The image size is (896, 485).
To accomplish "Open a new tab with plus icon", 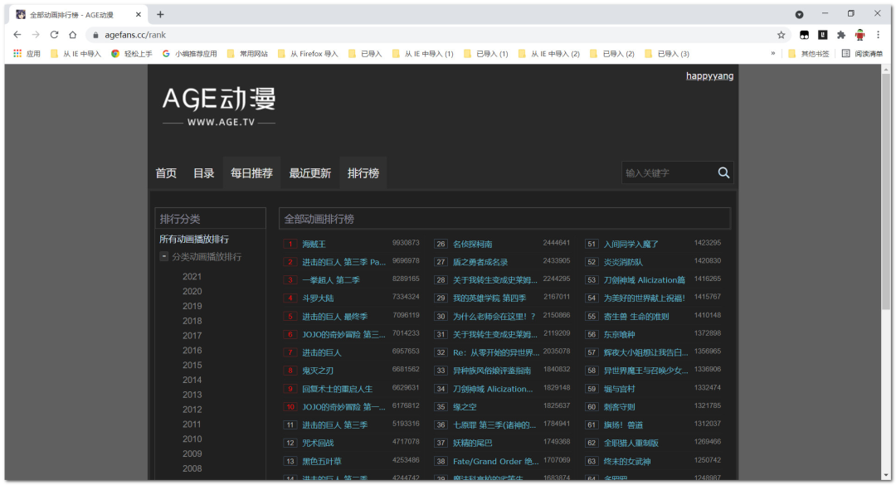I will pyautogui.click(x=160, y=14).
